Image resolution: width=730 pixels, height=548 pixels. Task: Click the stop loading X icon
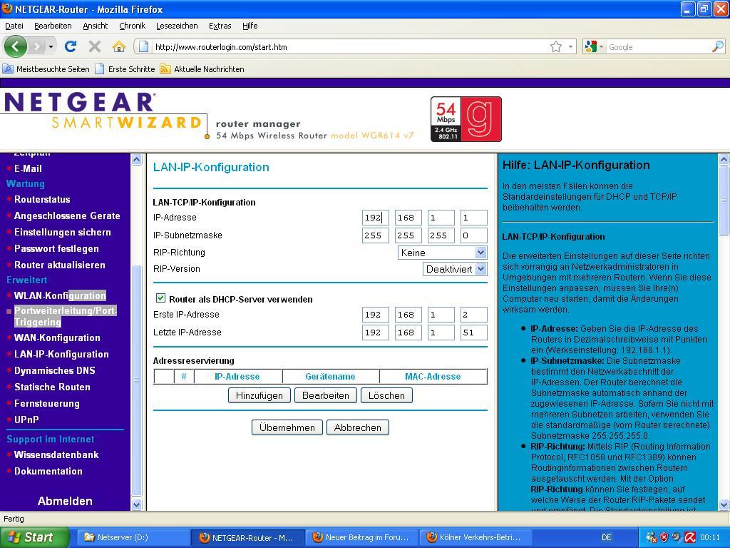pos(95,46)
